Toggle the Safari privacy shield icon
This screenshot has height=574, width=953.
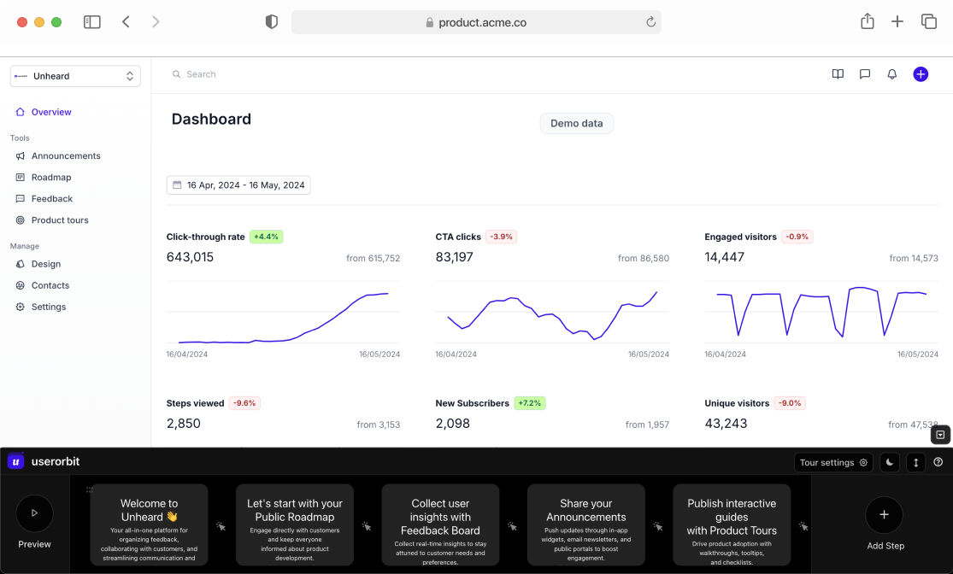click(271, 21)
